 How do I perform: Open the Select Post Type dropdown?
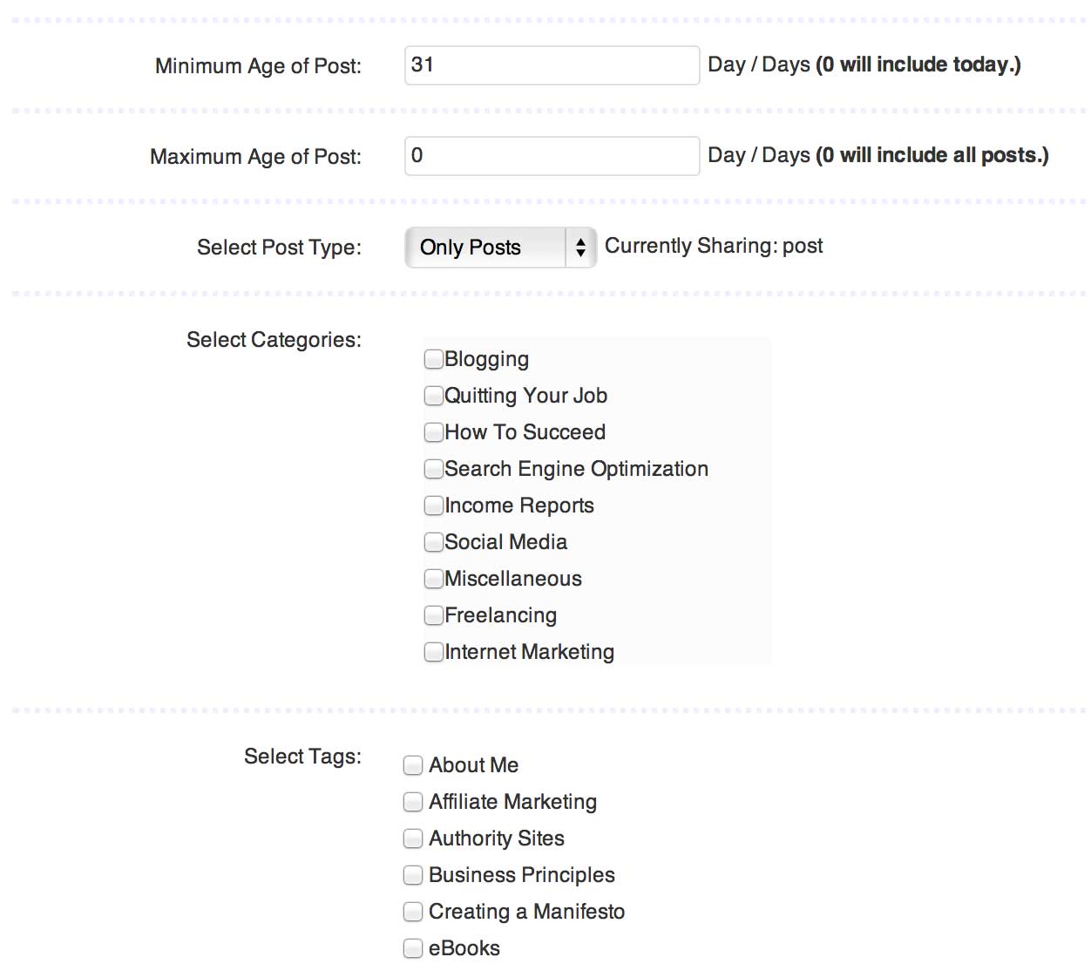tap(499, 248)
